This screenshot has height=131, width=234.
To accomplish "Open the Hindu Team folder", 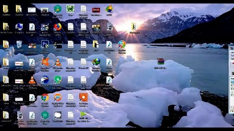I will click(6, 27).
